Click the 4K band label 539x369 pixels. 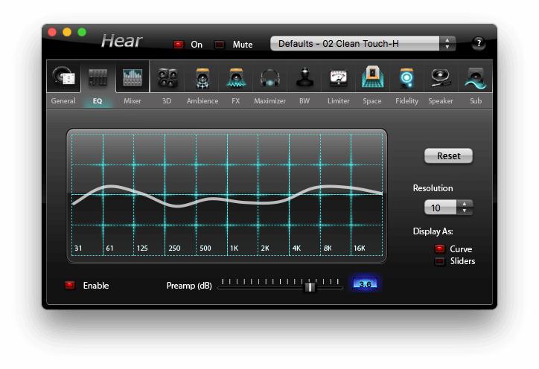[296, 248]
